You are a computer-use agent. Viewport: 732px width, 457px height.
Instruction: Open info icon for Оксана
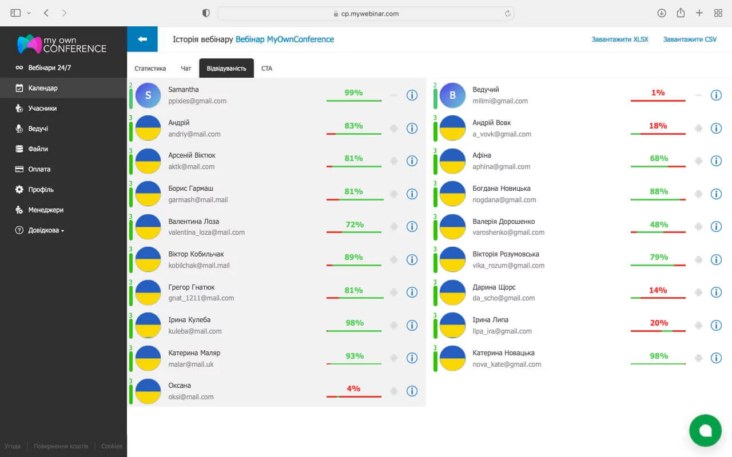412,391
